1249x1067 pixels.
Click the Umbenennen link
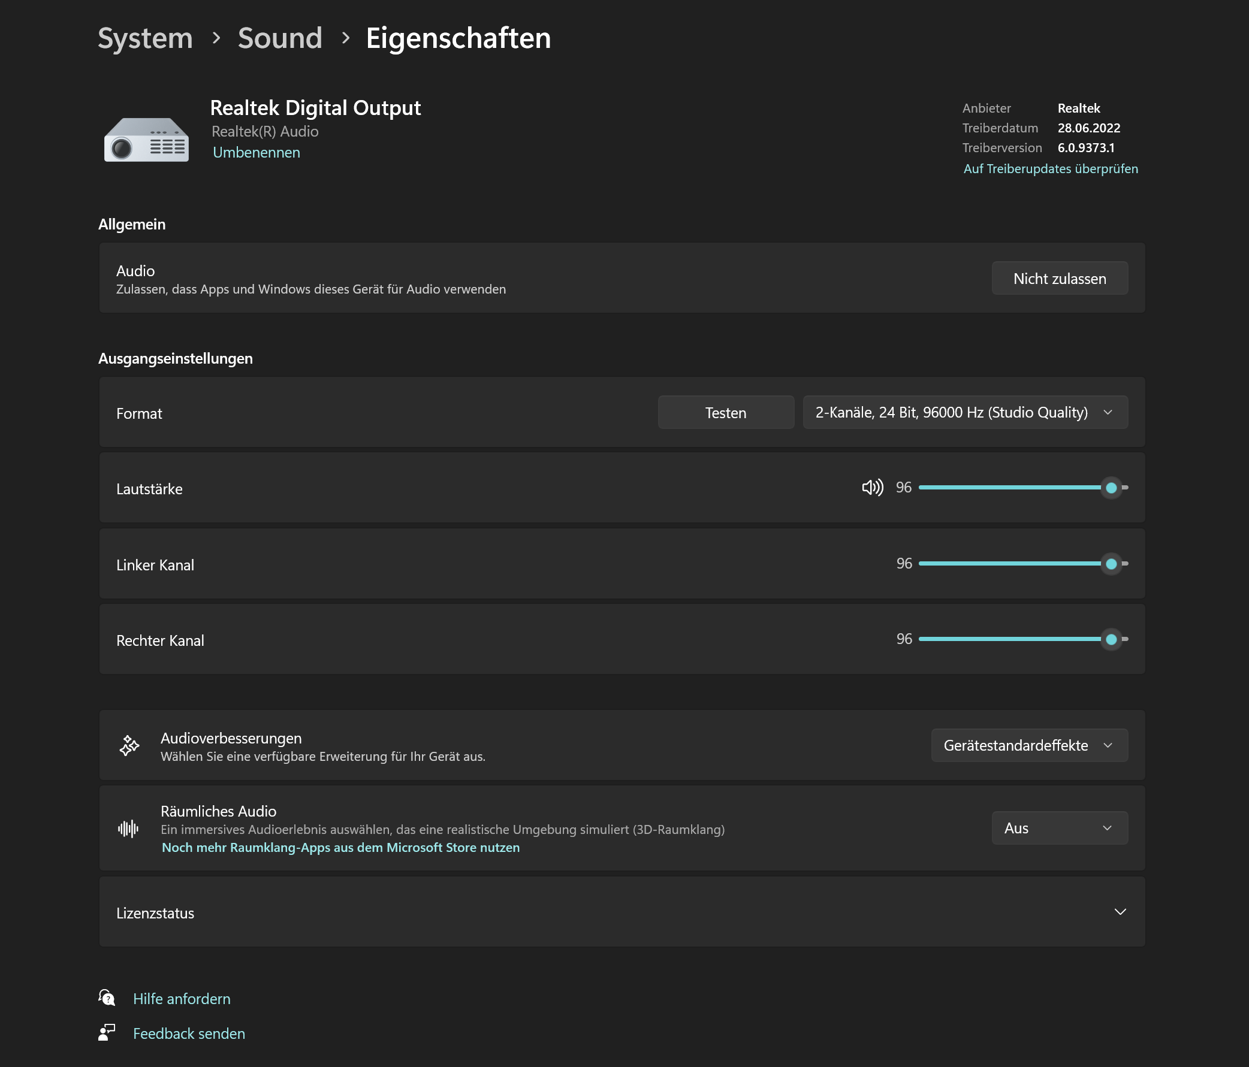255,152
